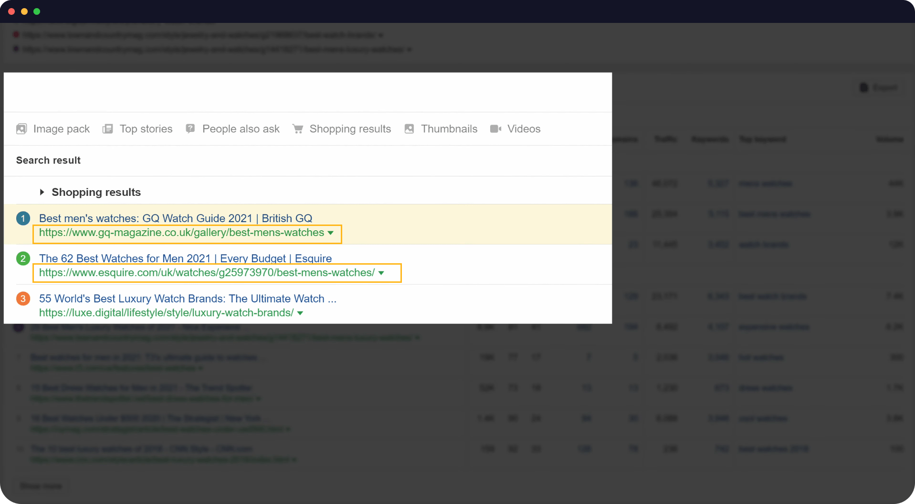Click the Thumbnails picture icon

409,129
